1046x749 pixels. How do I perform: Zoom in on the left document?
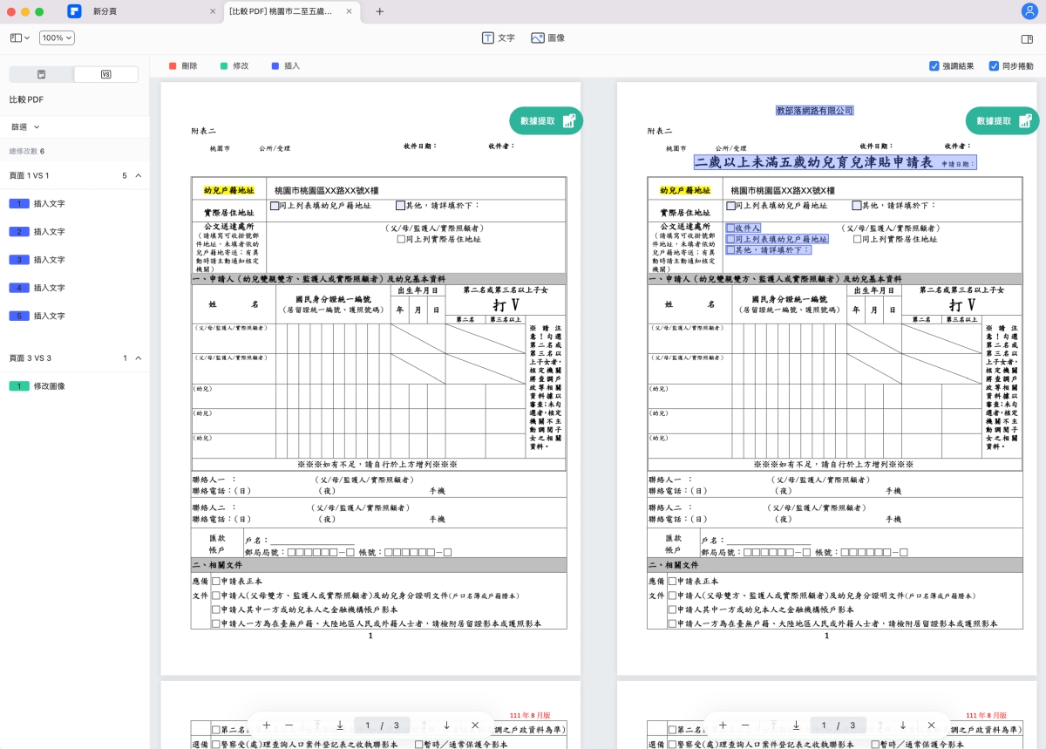click(267, 725)
